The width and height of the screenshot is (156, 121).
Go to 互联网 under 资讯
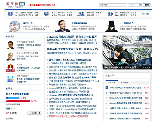click(23, 13)
